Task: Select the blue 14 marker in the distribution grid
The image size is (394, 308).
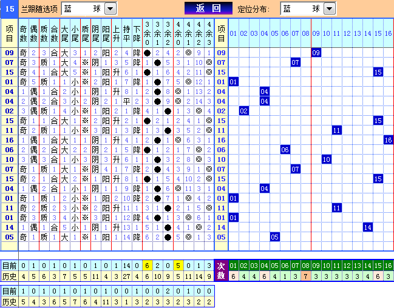Action: click(368, 227)
